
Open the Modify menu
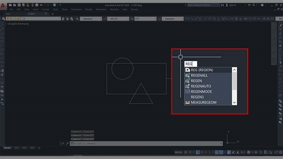(89, 10)
